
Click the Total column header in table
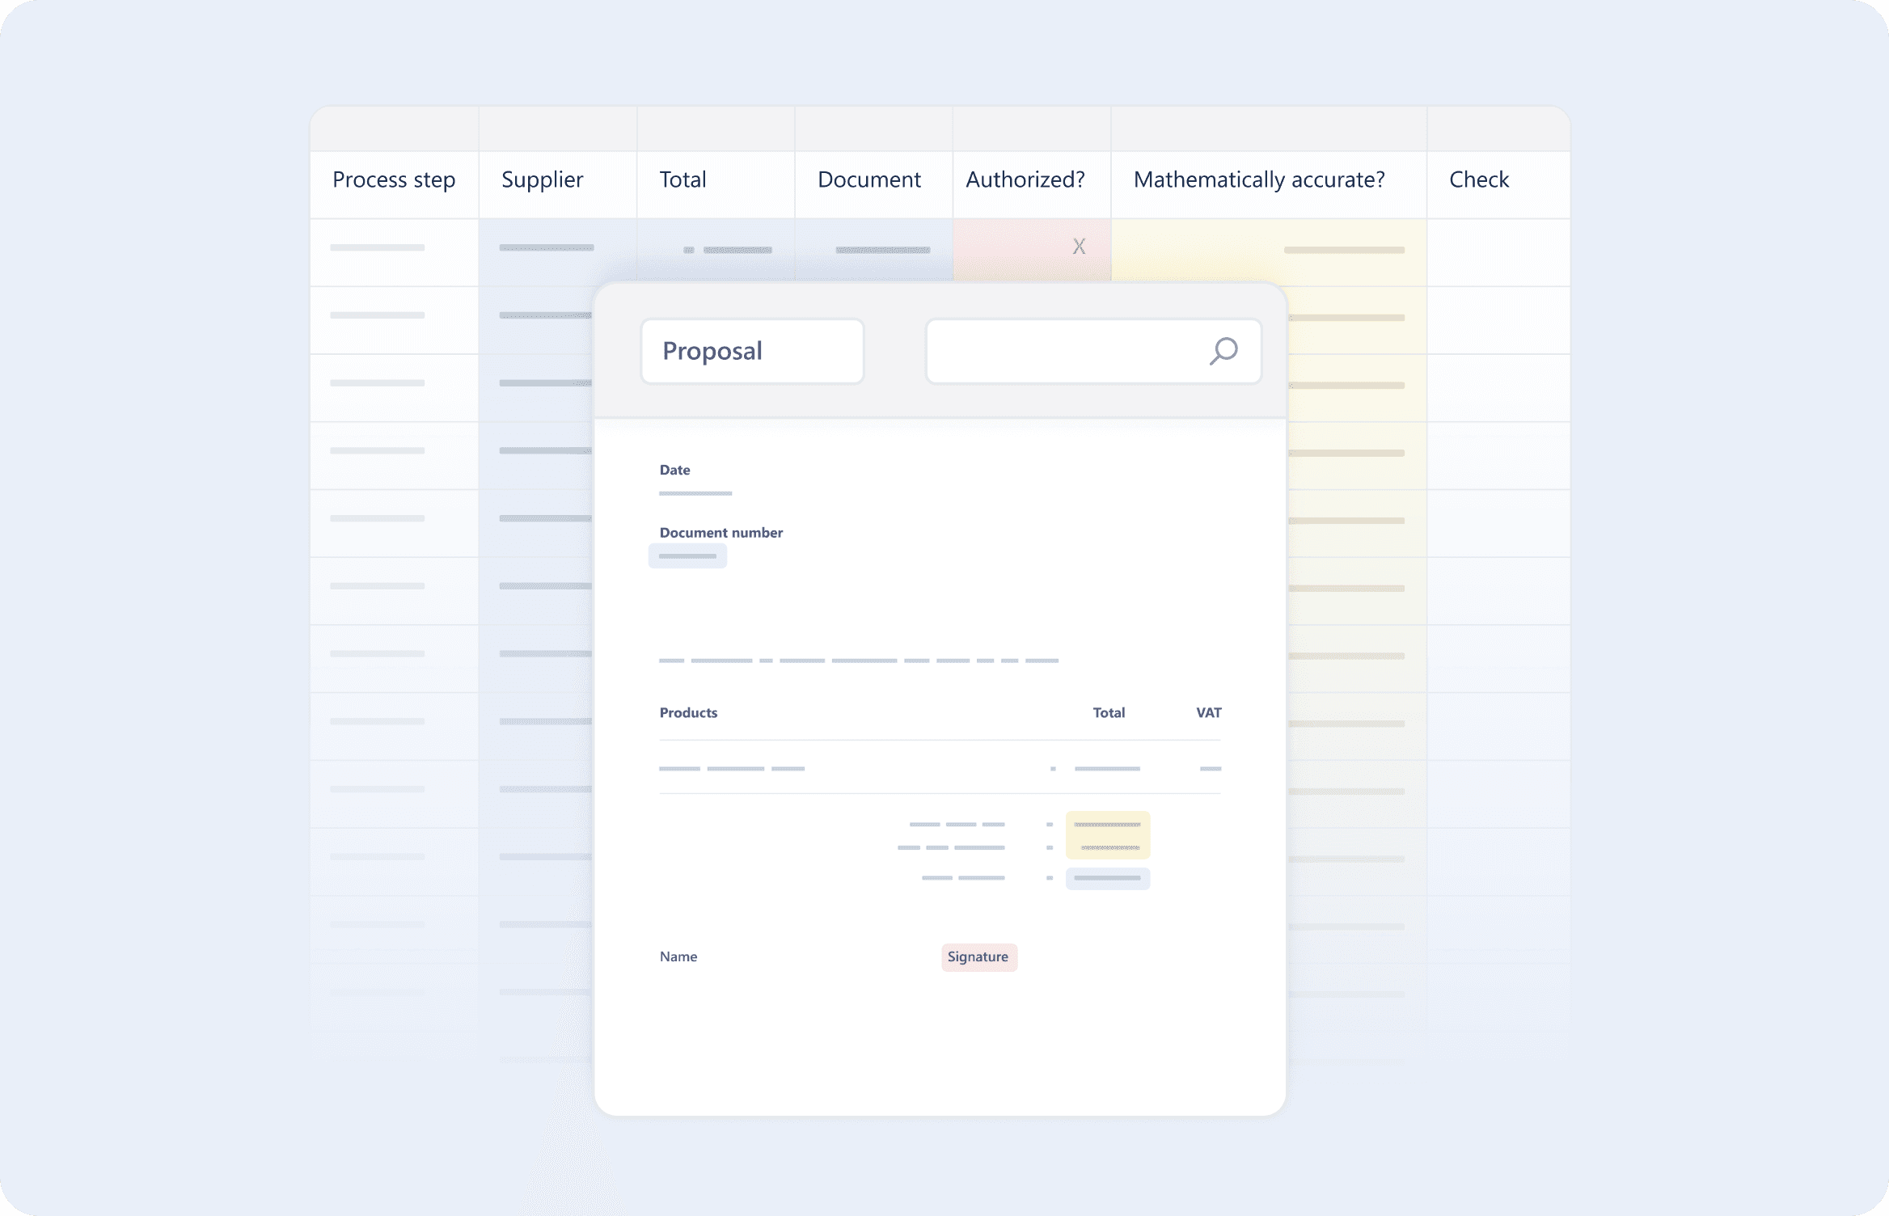coord(682,179)
